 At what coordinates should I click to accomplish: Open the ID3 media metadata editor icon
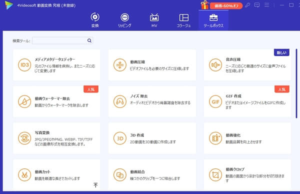click(x=24, y=65)
